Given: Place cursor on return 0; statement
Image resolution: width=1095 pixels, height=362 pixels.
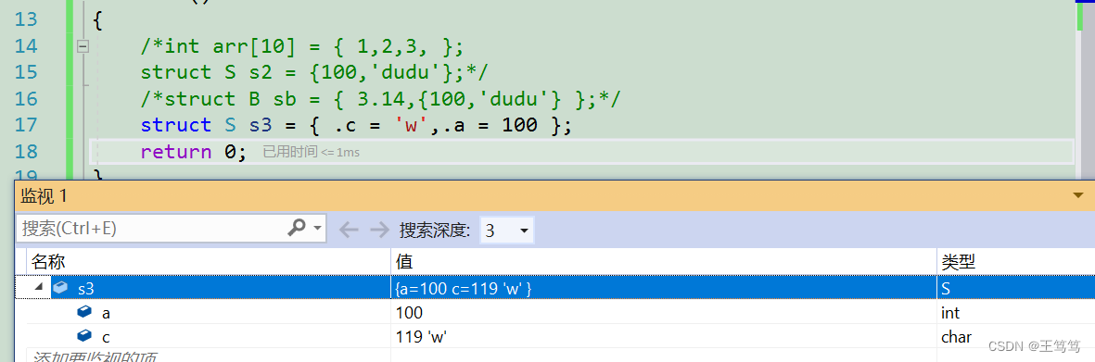Looking at the screenshot, I should click(x=194, y=151).
